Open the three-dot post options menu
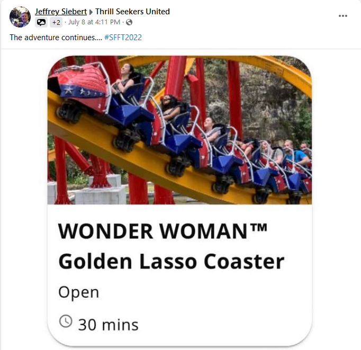 [x=343, y=16]
